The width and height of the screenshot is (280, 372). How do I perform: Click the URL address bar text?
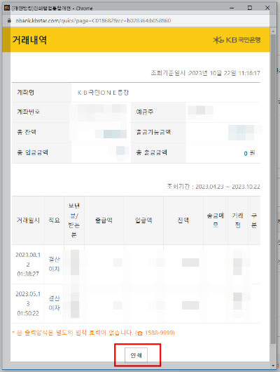(x=93, y=20)
